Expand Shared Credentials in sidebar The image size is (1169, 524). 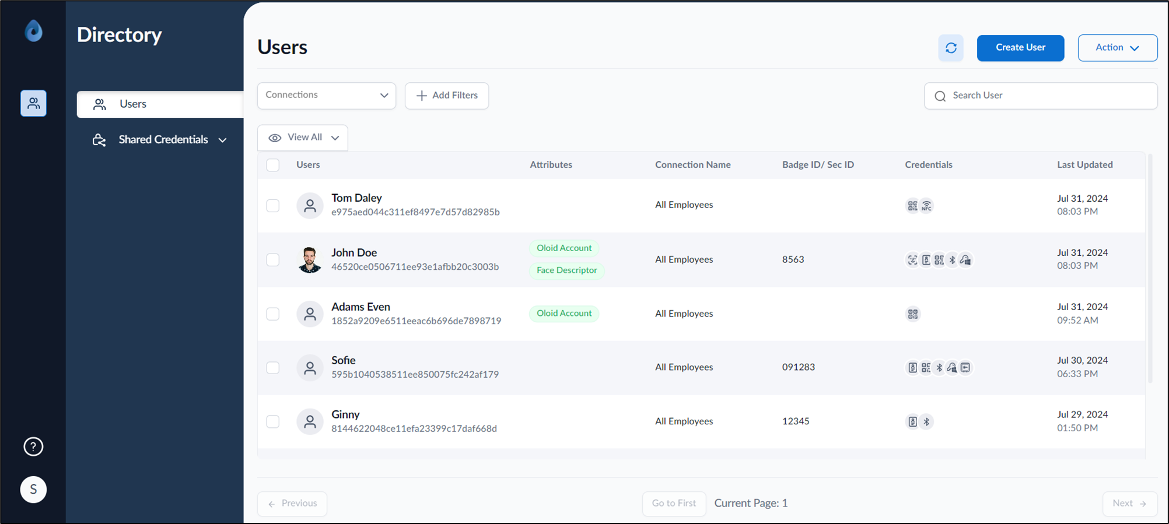click(x=160, y=140)
